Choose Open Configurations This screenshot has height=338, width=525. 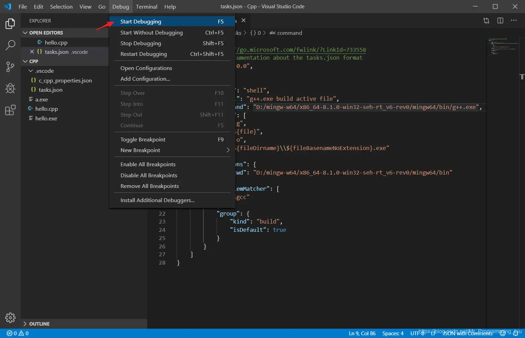point(172,68)
